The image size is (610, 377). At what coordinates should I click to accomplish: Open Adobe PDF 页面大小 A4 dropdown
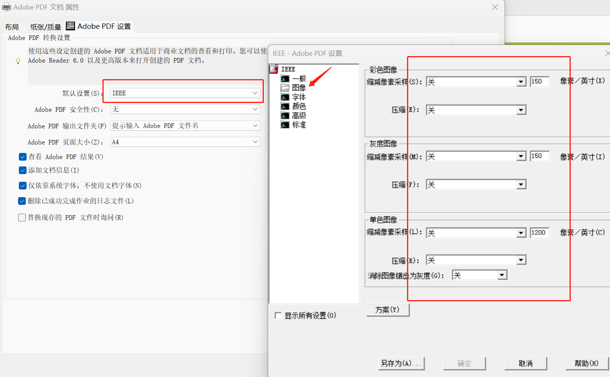coord(185,142)
